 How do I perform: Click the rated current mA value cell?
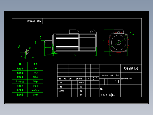(35, 95)
